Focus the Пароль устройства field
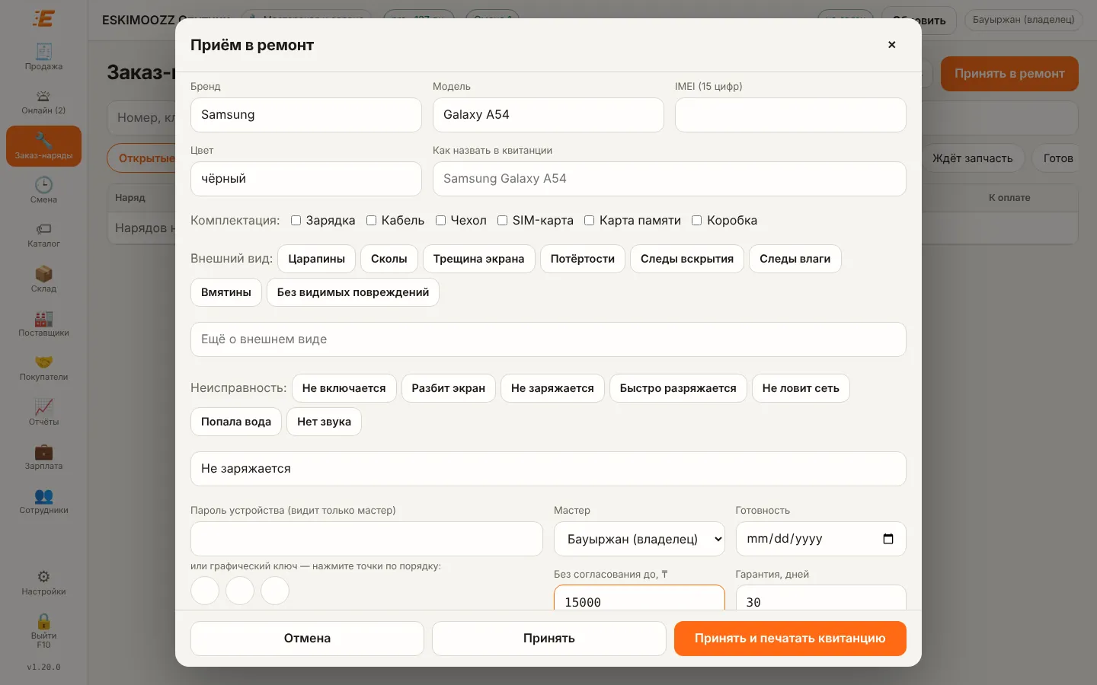 point(366,539)
